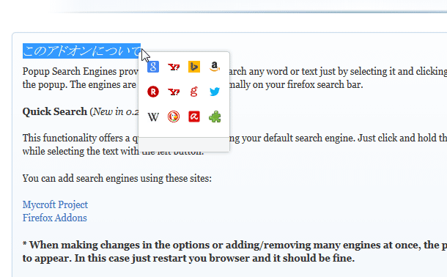447x277 pixels.
Task: Click the Yahoo icon beside Rakuten
Action: click(174, 92)
